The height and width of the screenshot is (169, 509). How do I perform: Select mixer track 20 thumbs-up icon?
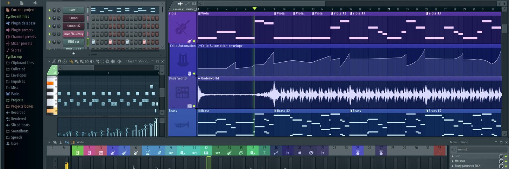pos(299,153)
